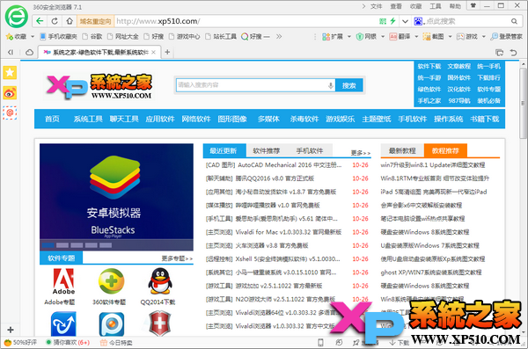Open the 扩展 extensions dropdown arrow
Image resolution: width=528 pixels, height=349 pixels.
pos(349,36)
